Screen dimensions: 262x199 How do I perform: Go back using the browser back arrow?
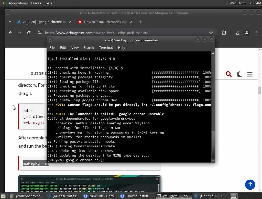10,33
